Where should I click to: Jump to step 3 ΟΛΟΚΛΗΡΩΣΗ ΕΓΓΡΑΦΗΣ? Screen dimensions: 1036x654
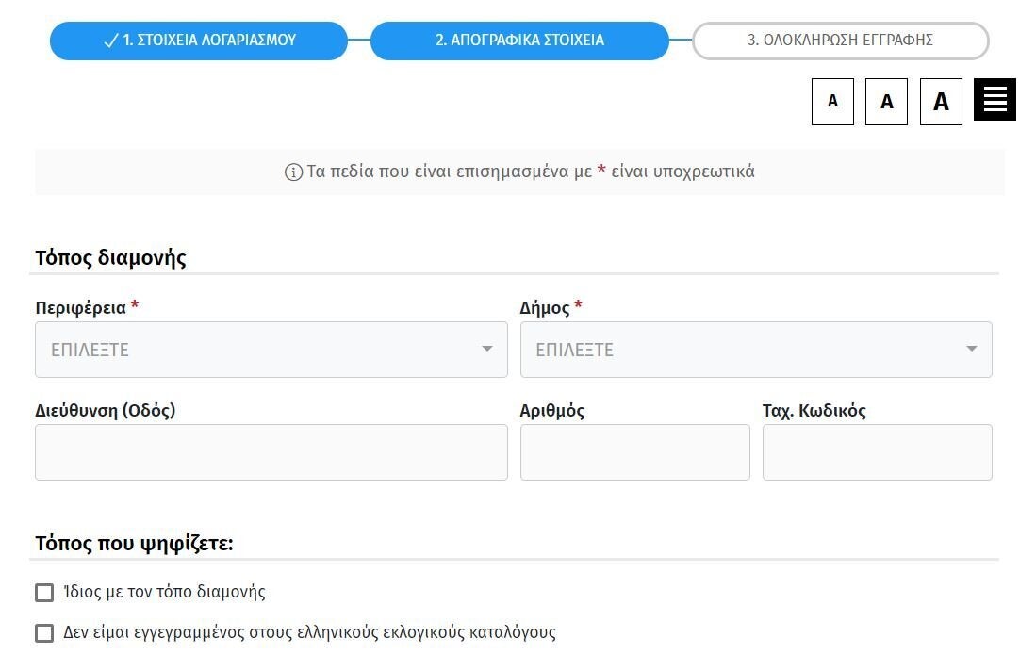point(840,41)
